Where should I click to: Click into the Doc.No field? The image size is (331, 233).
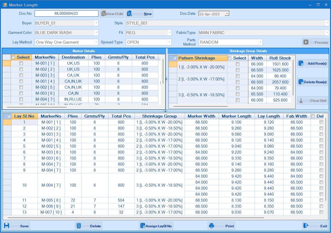[x=66, y=14]
